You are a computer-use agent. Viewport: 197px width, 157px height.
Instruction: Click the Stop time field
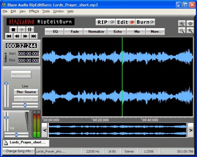click(29, 61)
